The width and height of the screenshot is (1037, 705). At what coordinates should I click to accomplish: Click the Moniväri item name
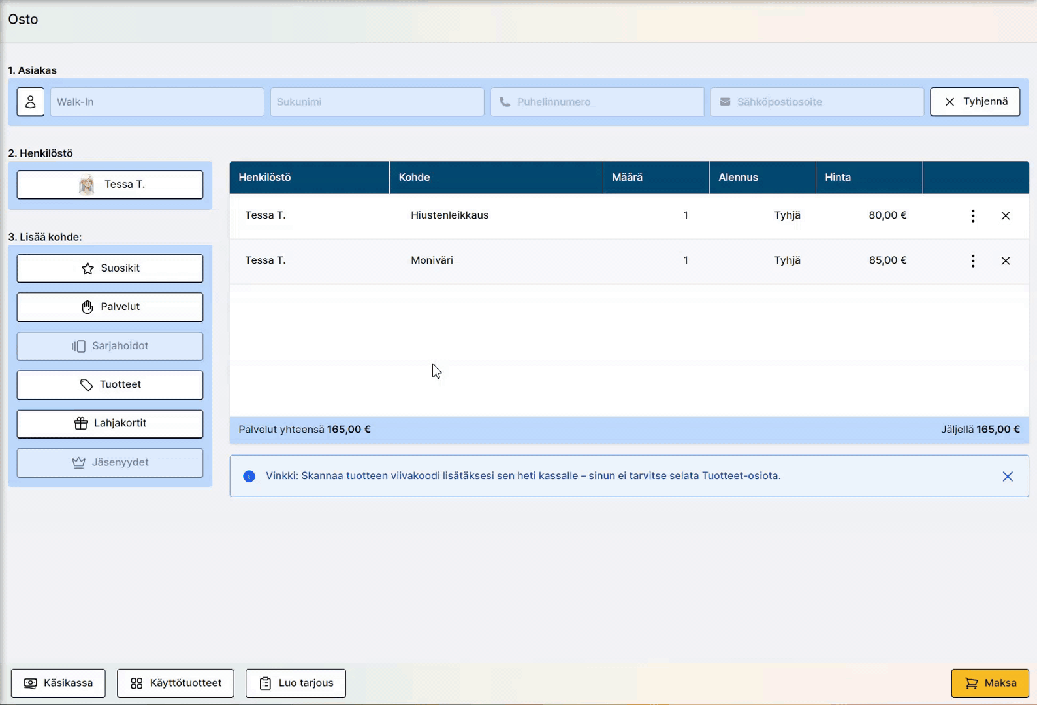click(x=432, y=260)
